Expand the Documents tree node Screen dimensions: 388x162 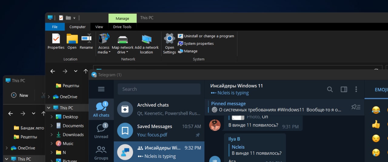tap(52, 126)
